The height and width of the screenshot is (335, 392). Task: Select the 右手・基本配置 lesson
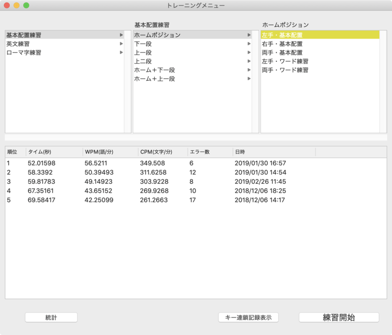coord(320,44)
